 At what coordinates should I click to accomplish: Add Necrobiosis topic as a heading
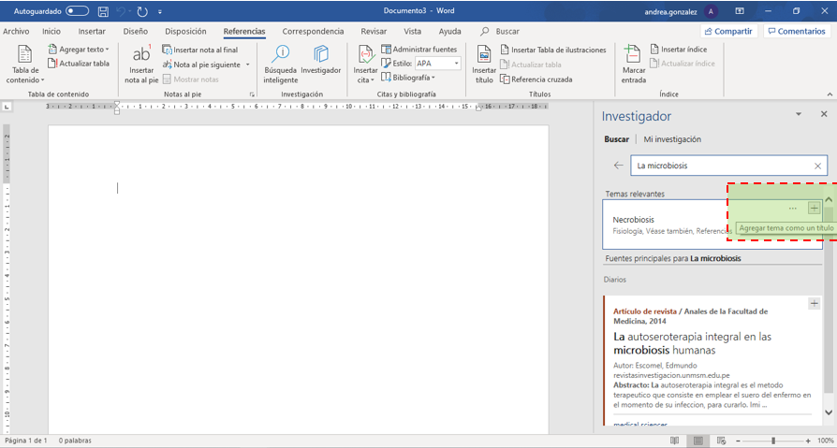(x=814, y=208)
